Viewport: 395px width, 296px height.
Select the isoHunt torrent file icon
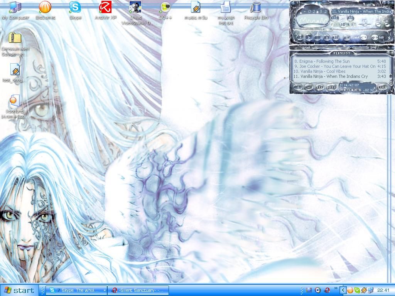(x=15, y=106)
